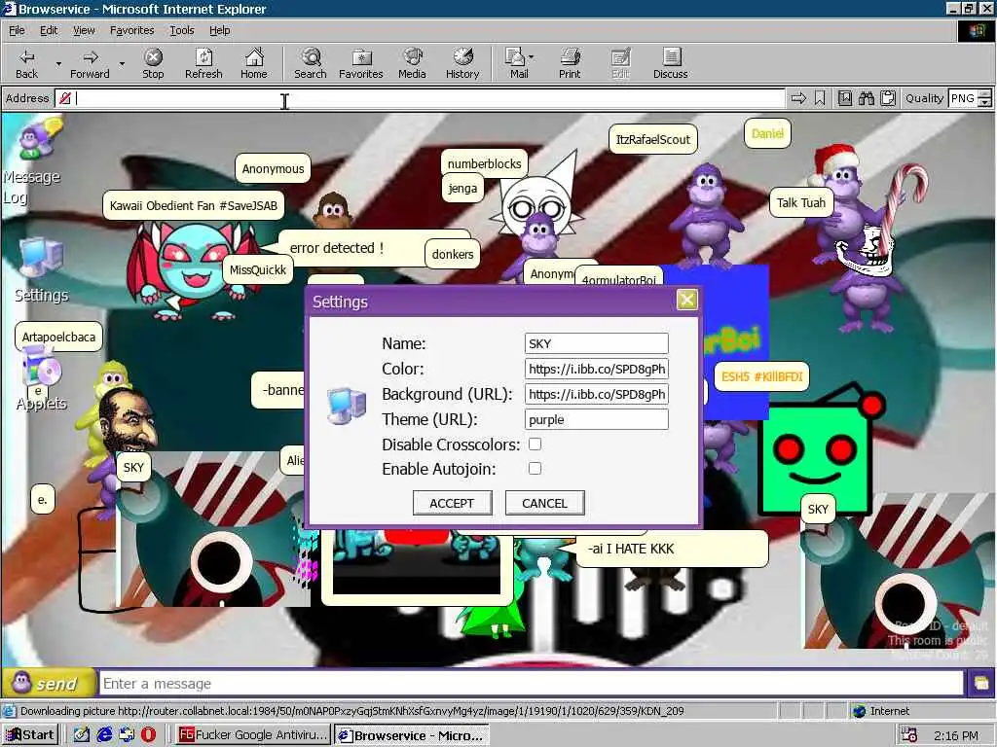
Task: Click the send button
Action: (49, 684)
